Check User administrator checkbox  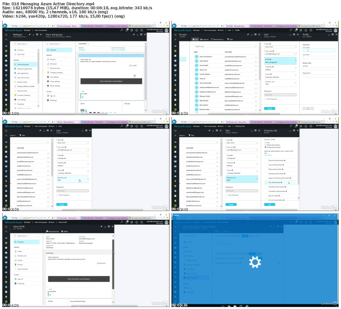click(266, 182)
